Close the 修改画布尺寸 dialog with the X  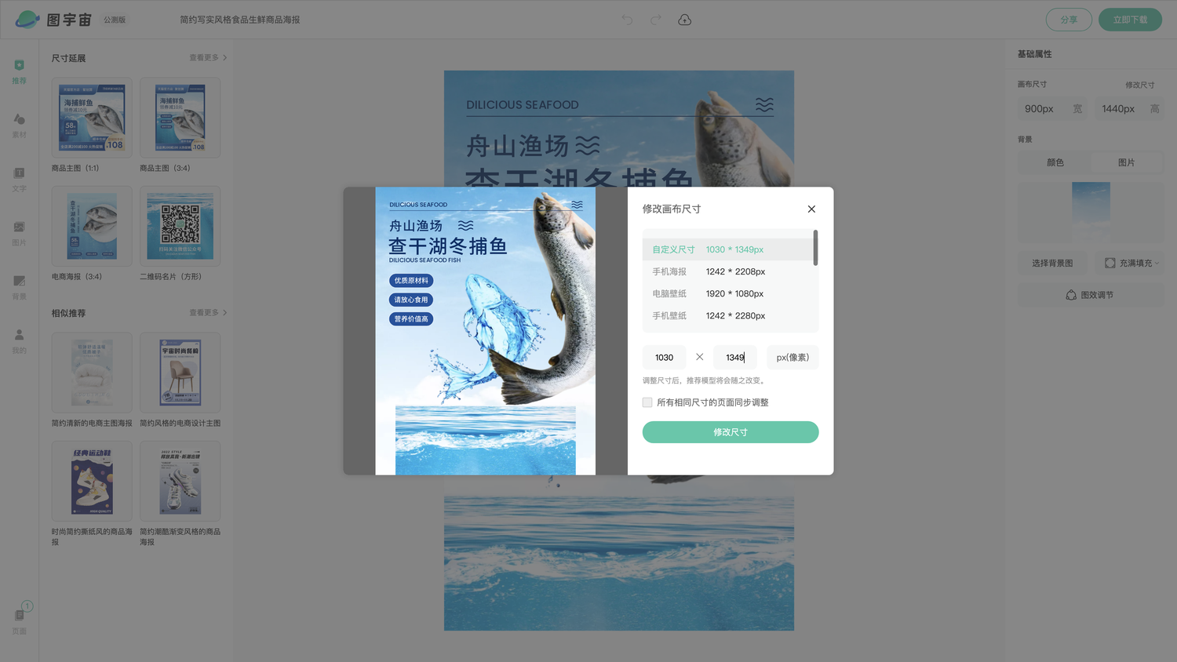pos(811,209)
